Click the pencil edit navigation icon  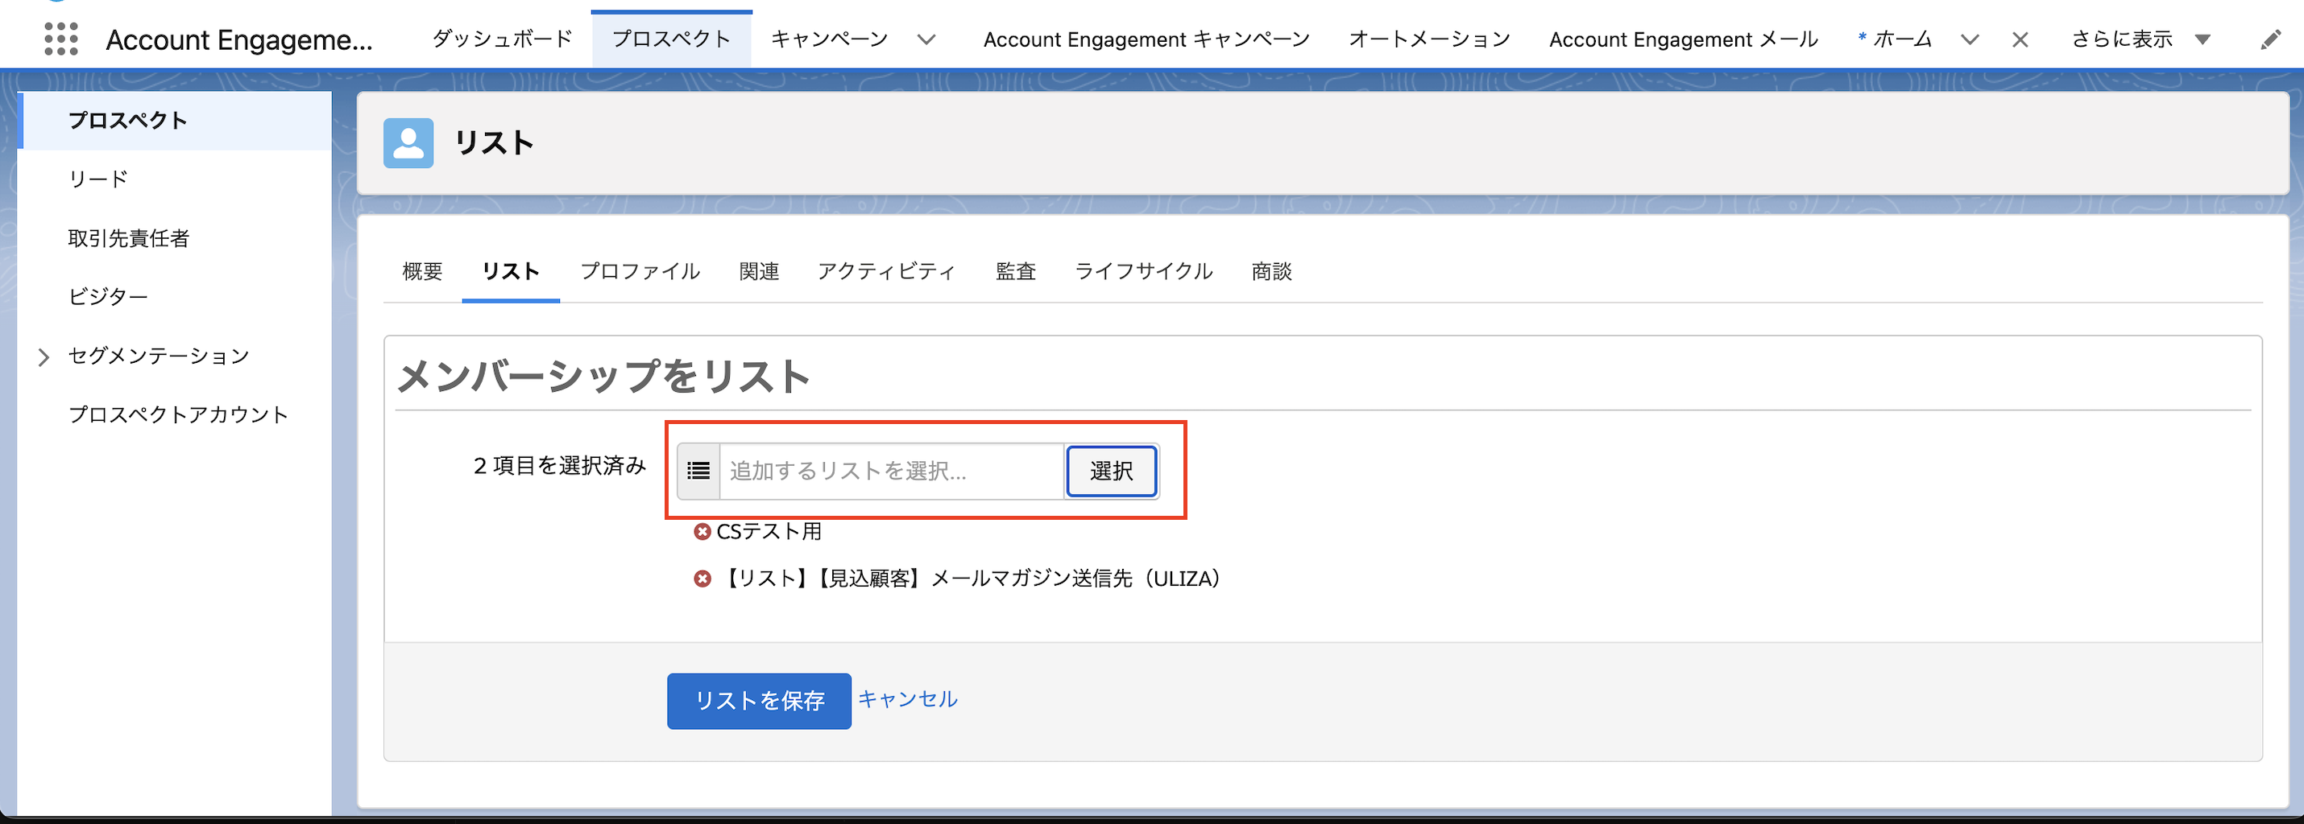(2270, 40)
